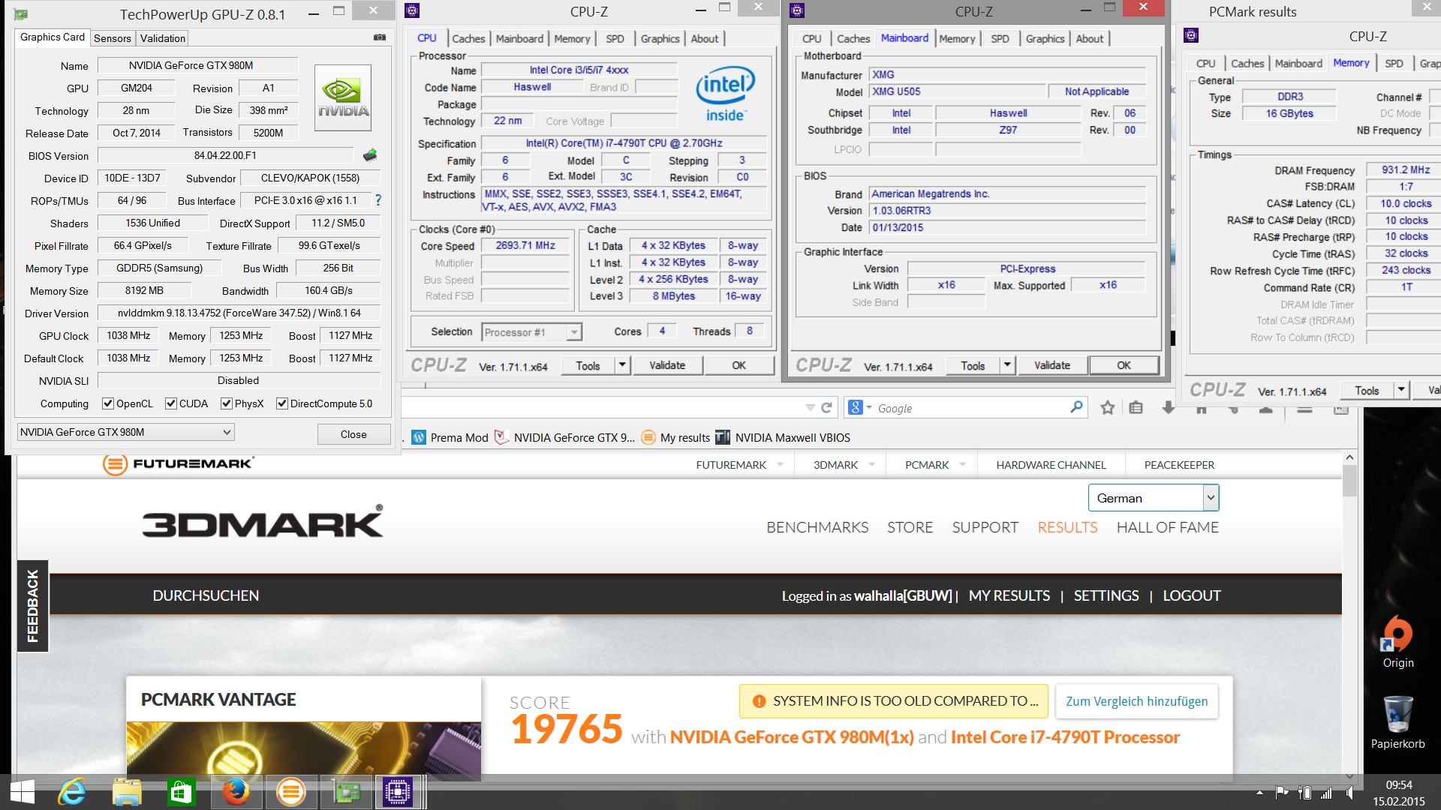
Task: Toggle the PhysX checkbox in GPU-Z
Action: pos(227,403)
